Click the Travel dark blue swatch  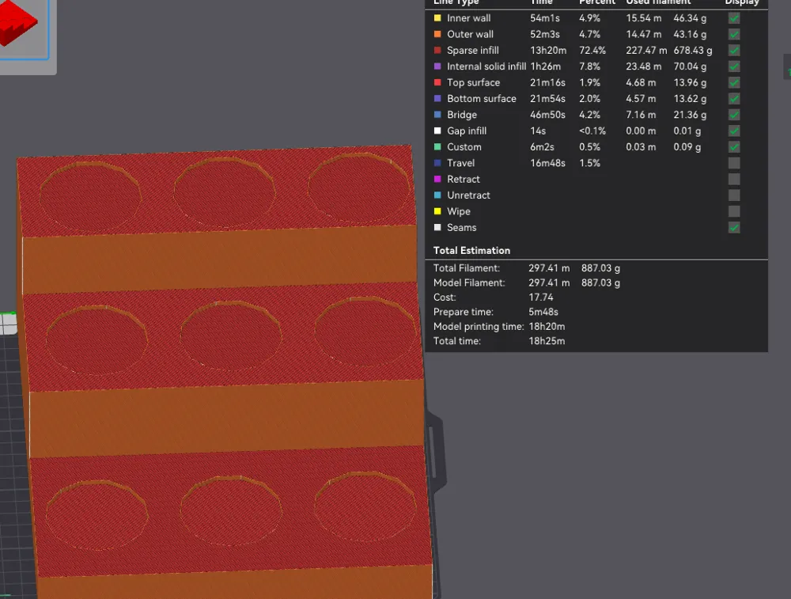coord(437,163)
